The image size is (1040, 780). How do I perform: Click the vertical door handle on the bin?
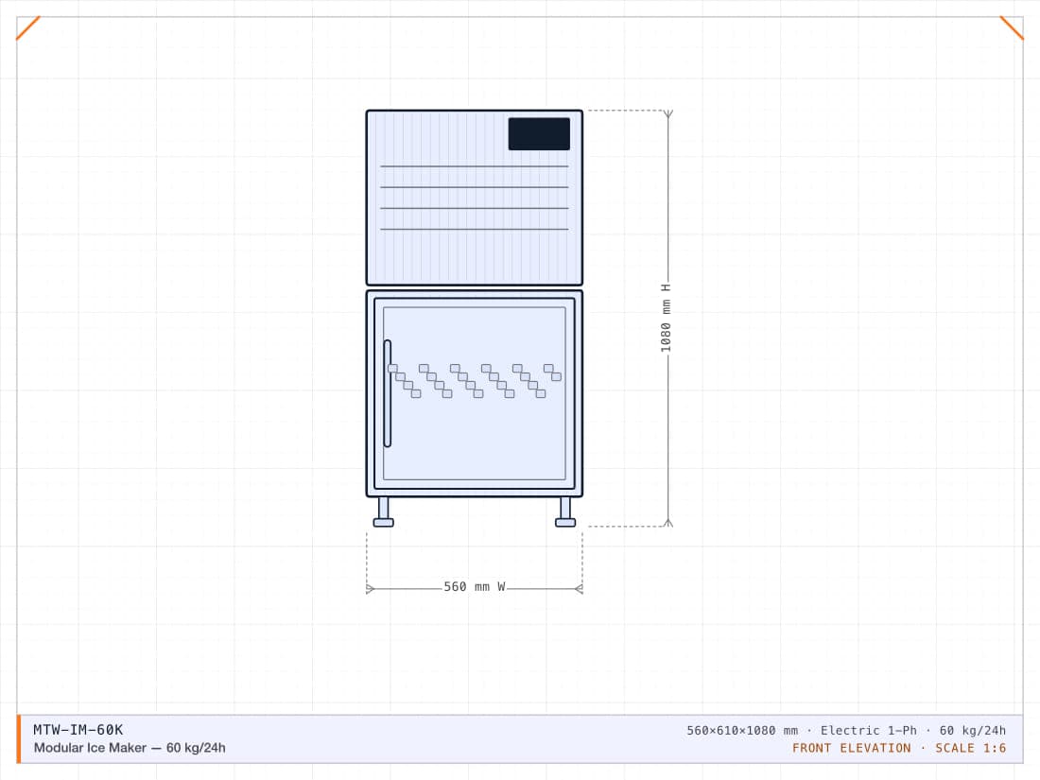pyautogui.click(x=388, y=393)
